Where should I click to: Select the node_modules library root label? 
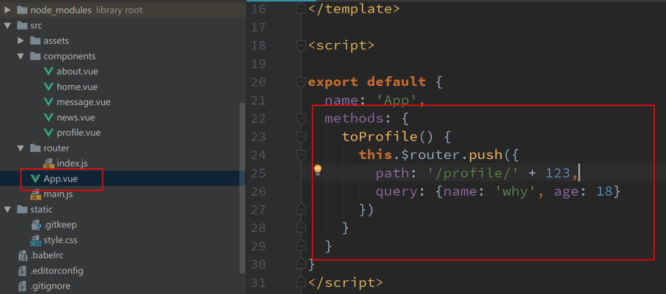pyautogui.click(x=86, y=10)
